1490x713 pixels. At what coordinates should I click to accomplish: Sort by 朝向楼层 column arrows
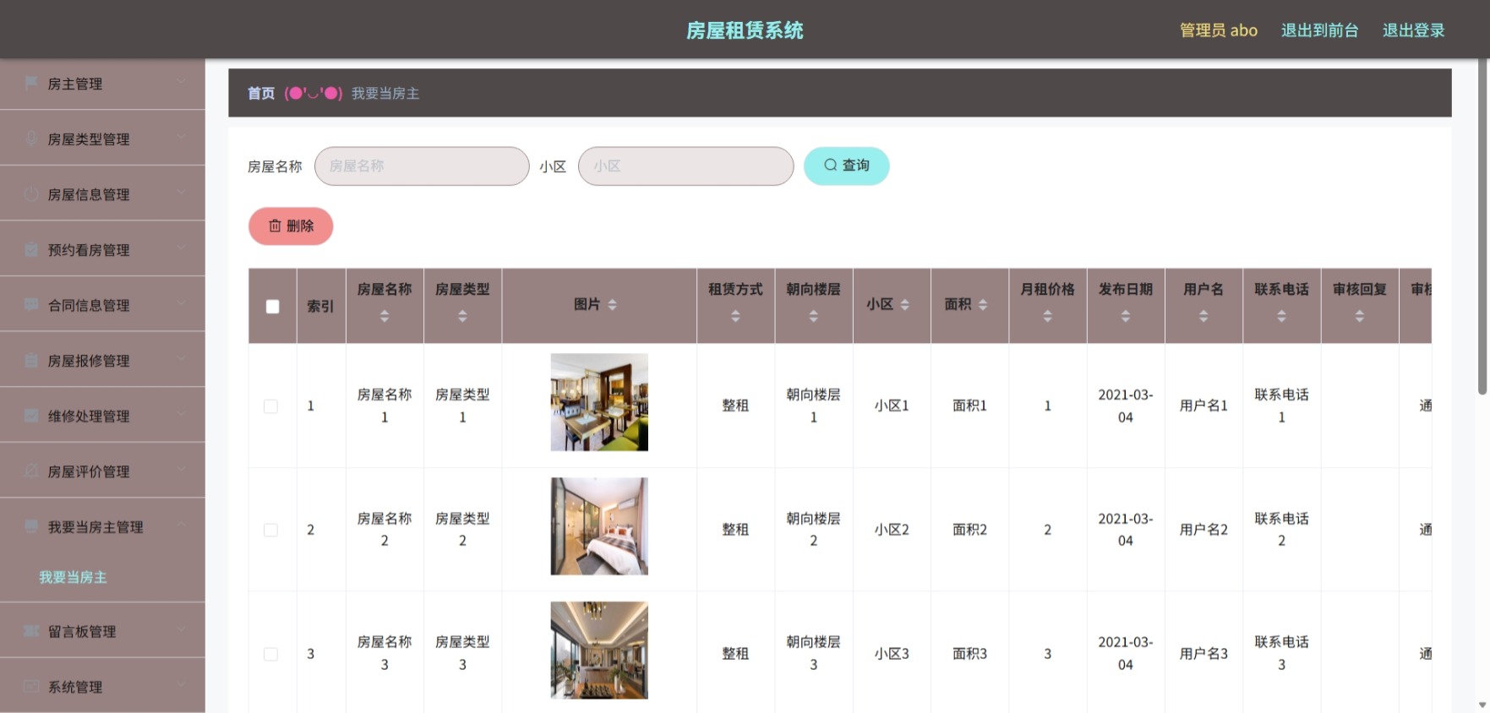813,316
